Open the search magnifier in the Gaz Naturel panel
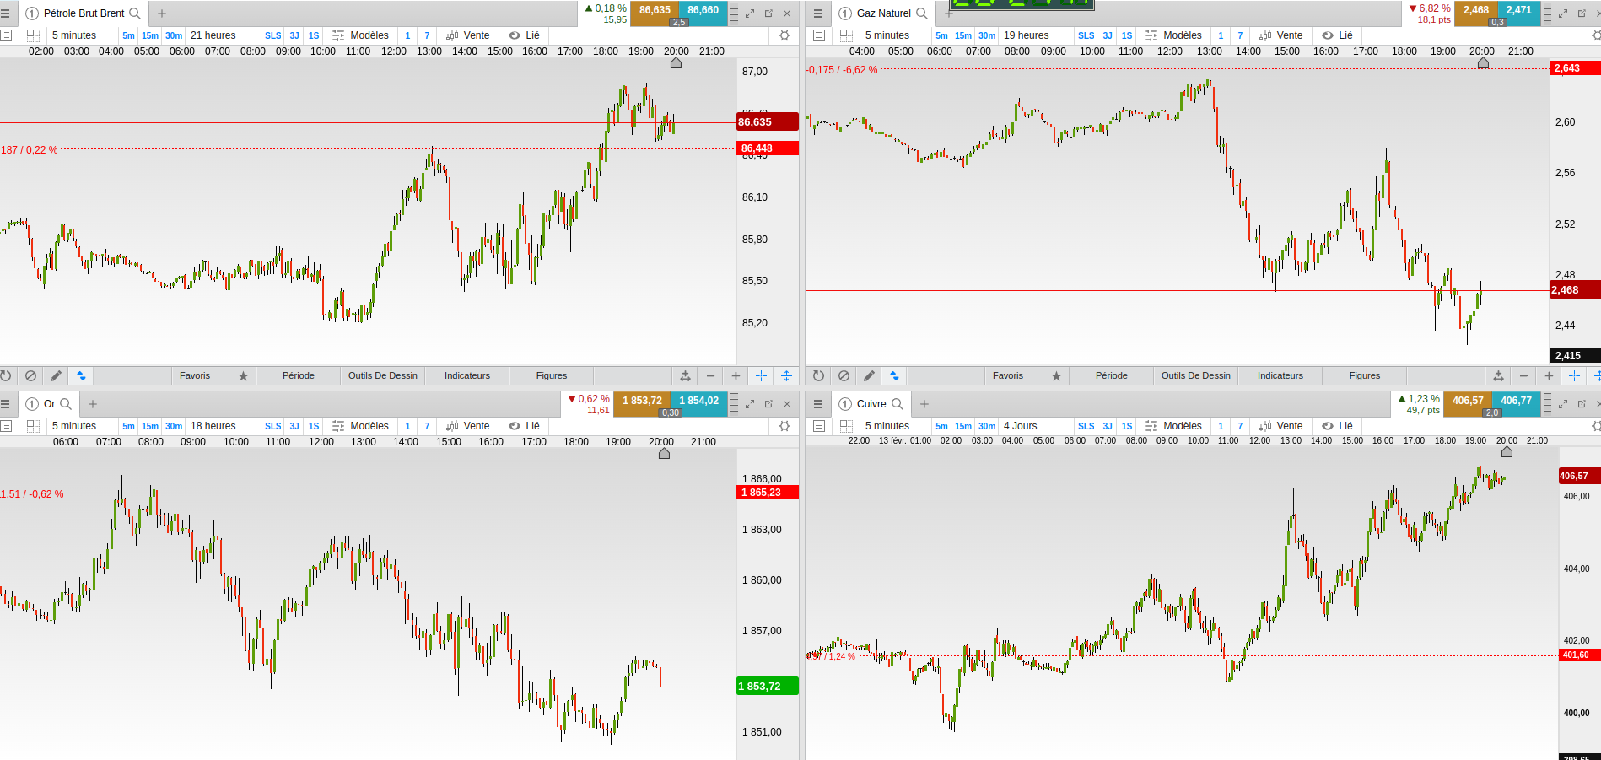Viewport: 1601px width, 760px height. coord(922,13)
